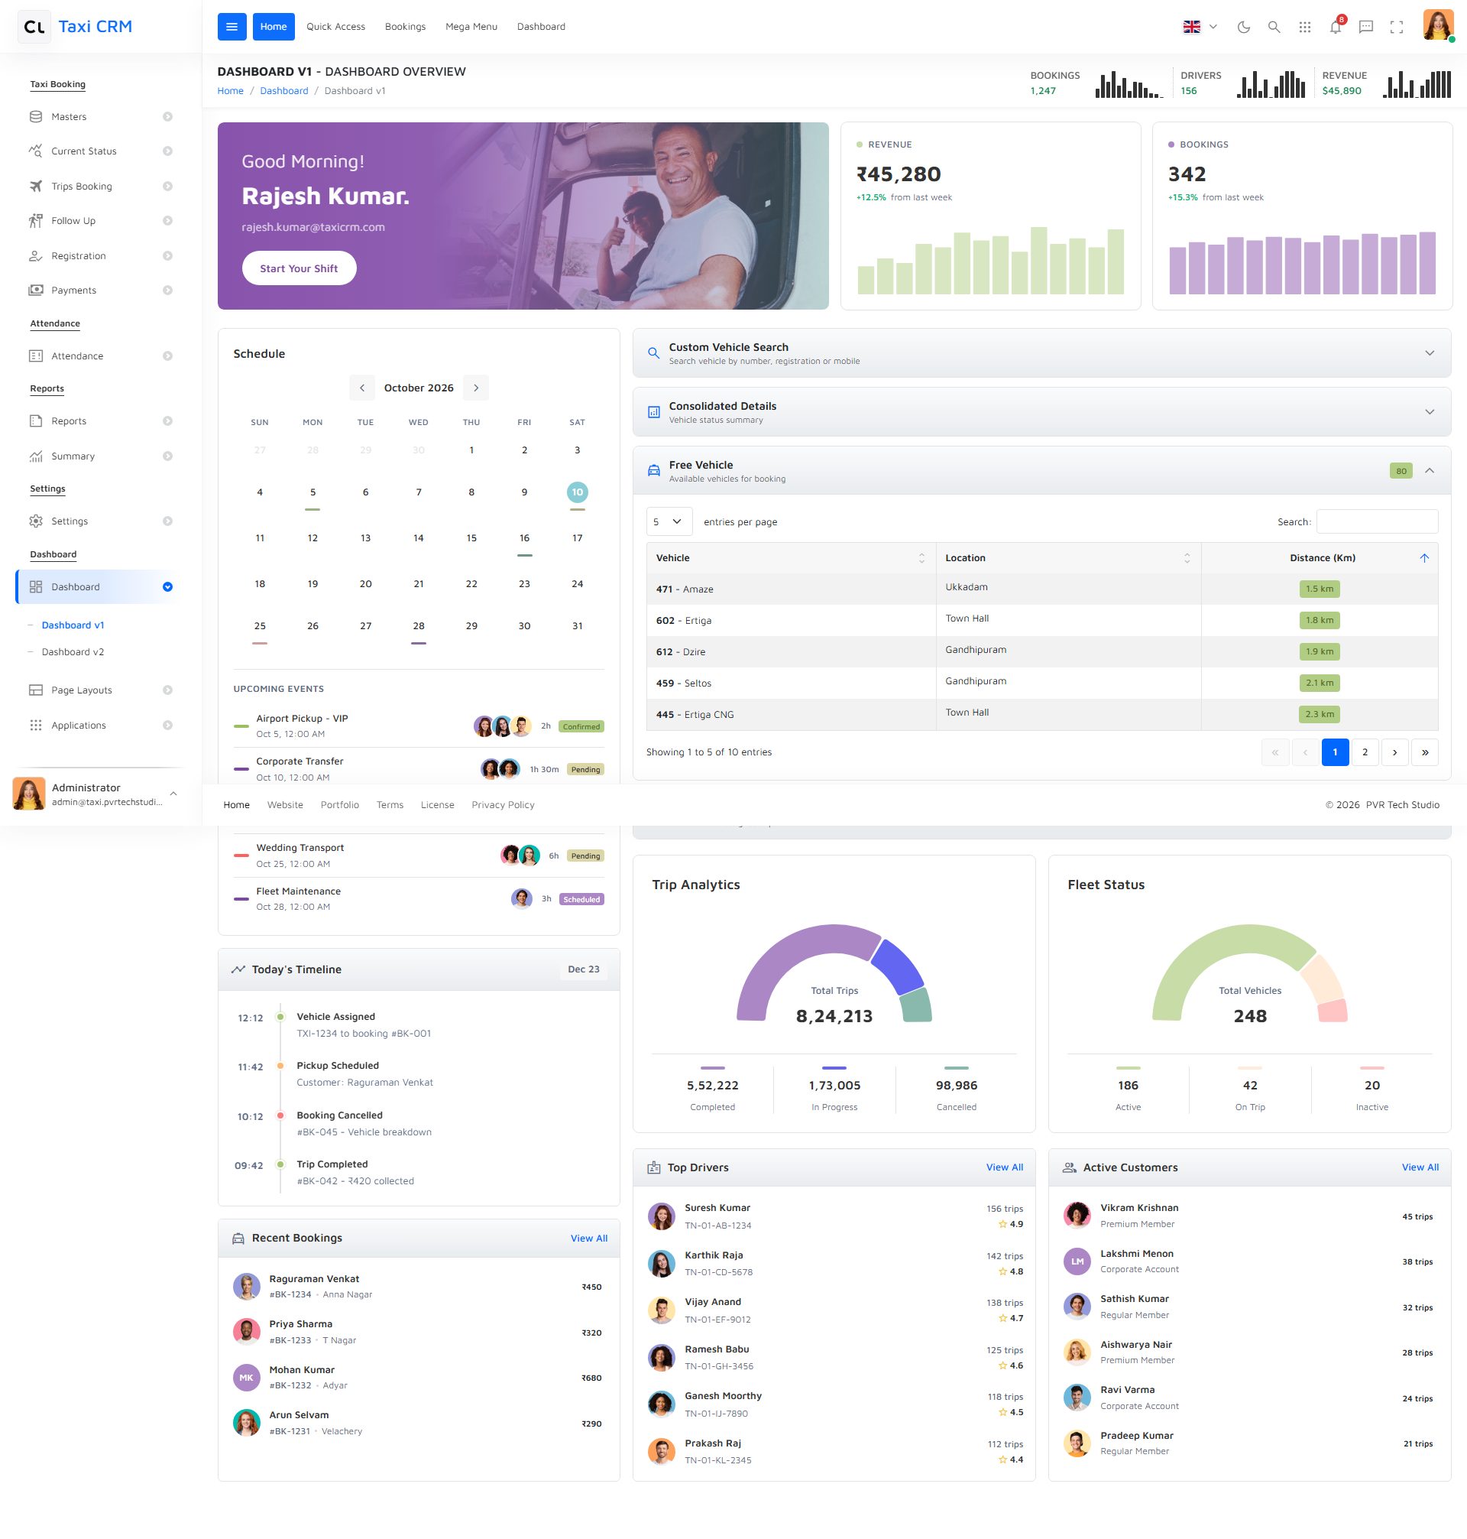The image size is (1467, 1539).
Task: Click View All in Top Drivers
Action: [1004, 1167]
